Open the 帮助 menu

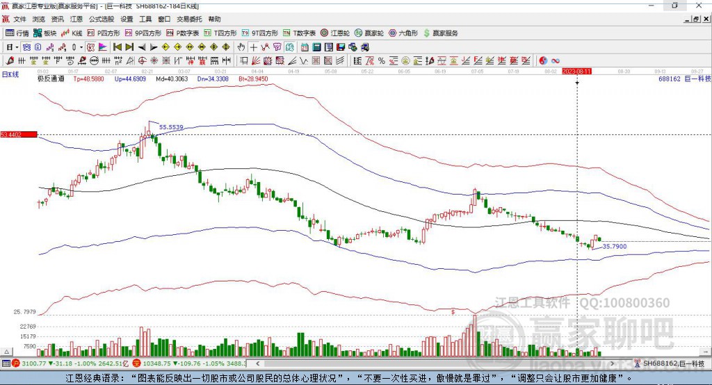(214, 19)
